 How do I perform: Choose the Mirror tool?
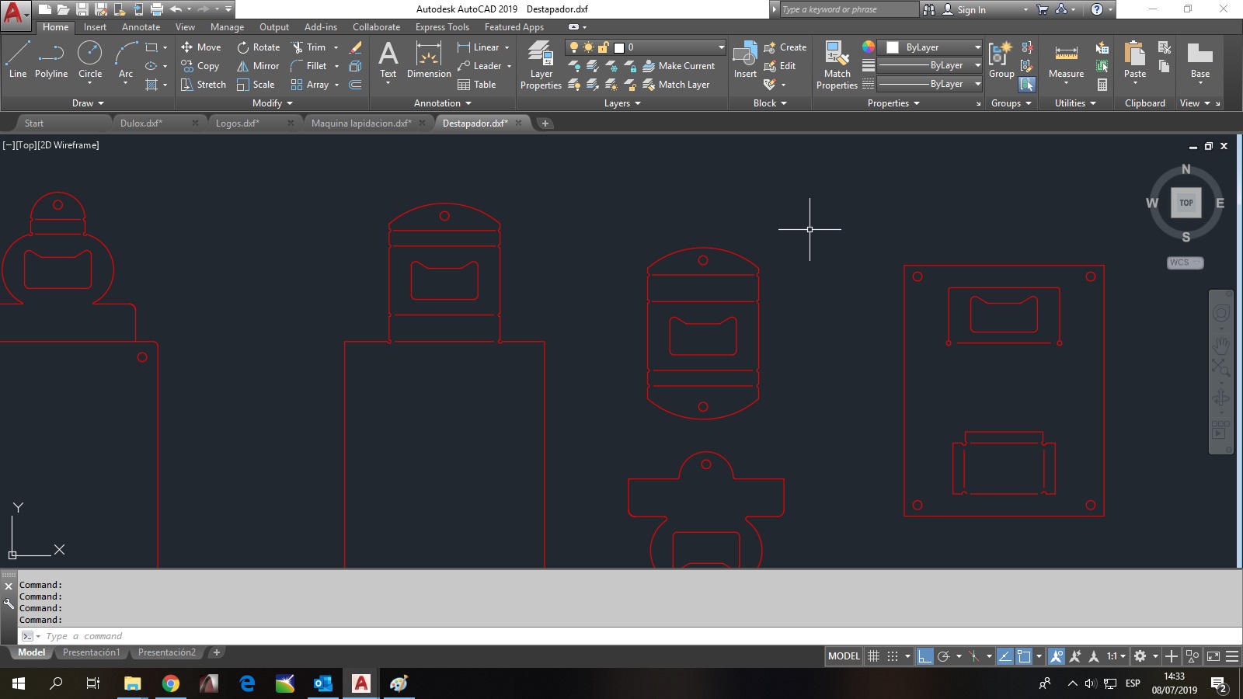[x=258, y=66]
